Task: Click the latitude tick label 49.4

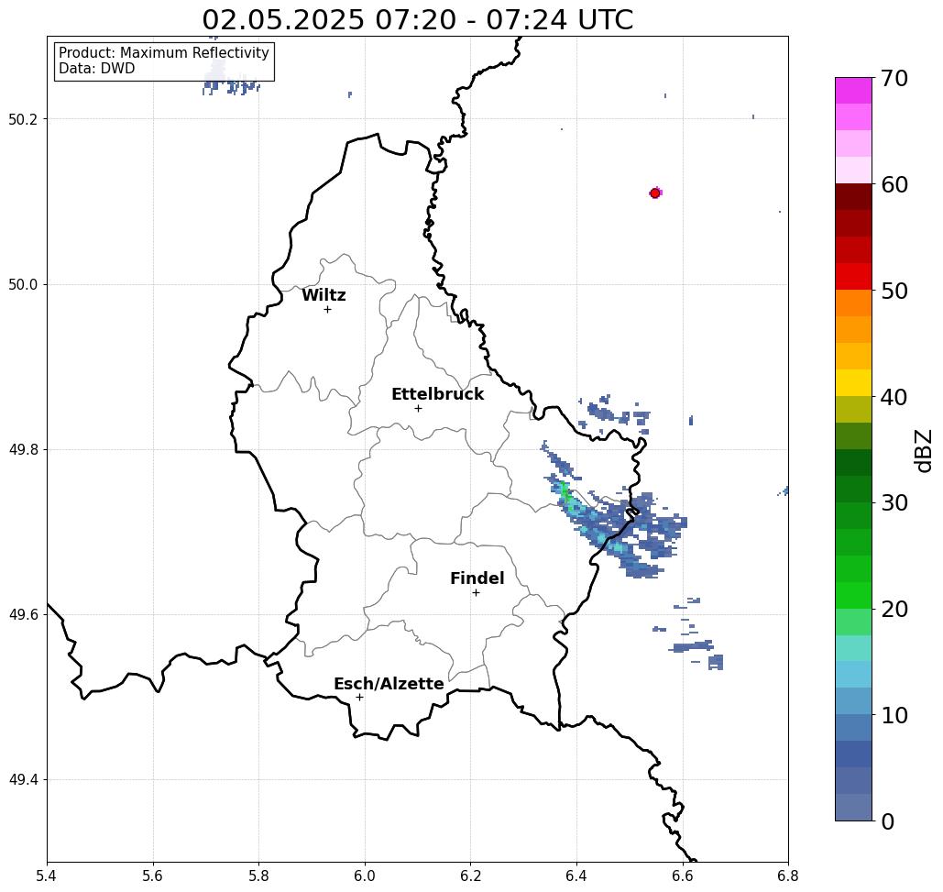Action: click(x=23, y=780)
